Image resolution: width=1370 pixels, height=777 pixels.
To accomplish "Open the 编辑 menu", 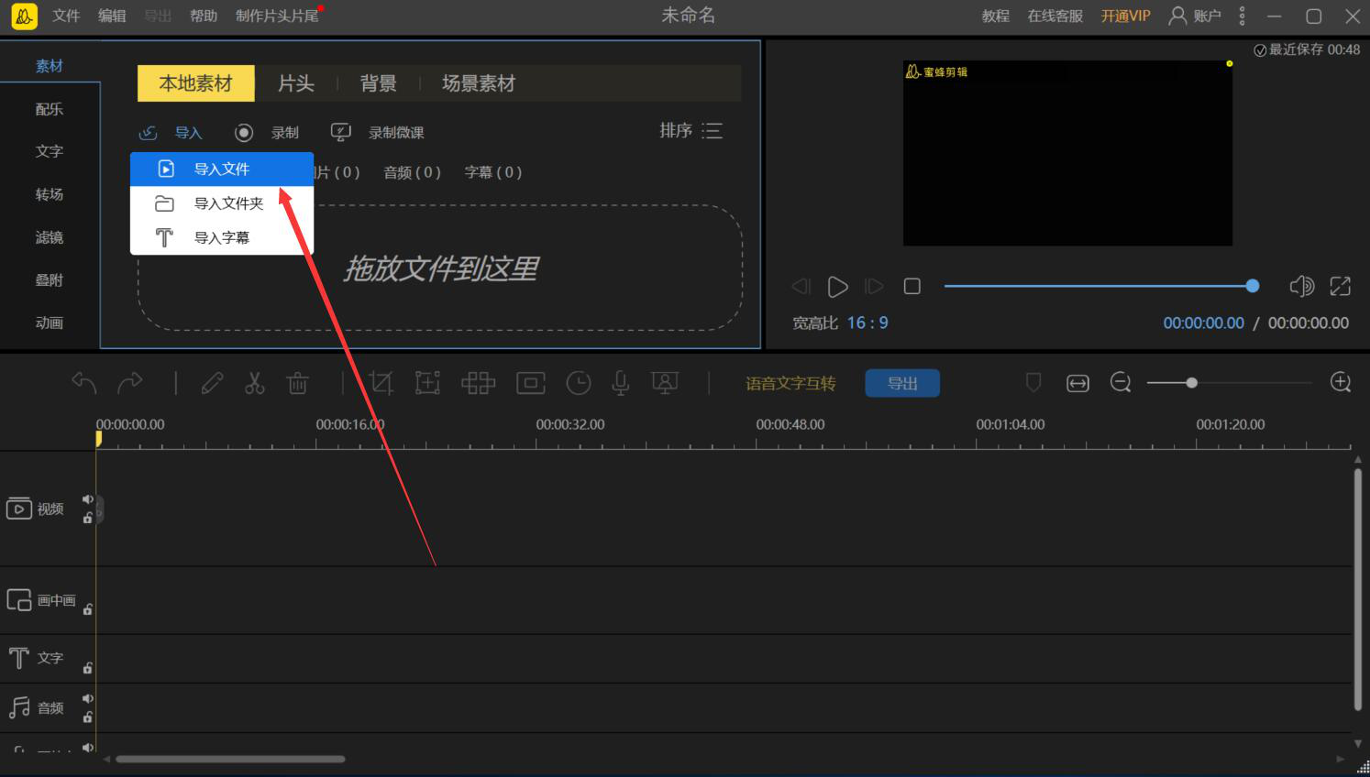I will click(112, 16).
